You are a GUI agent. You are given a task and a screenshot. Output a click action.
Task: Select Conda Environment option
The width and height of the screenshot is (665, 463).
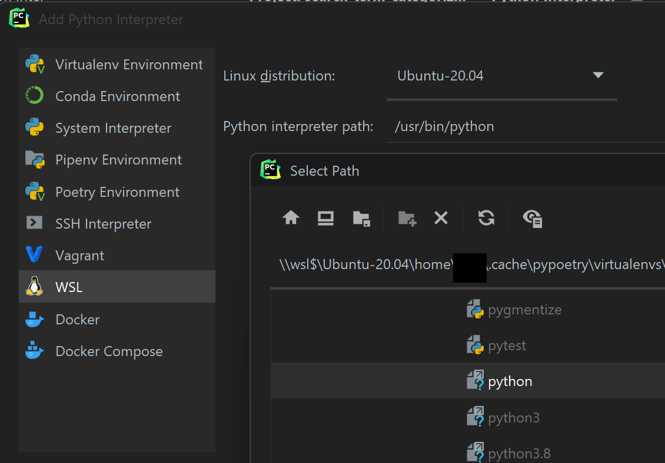coord(117,96)
